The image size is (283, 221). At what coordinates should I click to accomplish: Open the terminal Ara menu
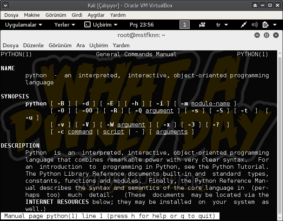pyautogui.click(x=80, y=45)
